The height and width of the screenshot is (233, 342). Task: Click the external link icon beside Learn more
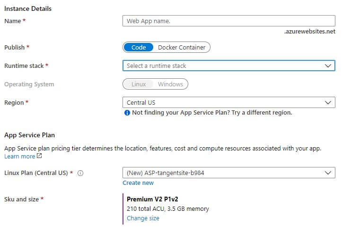(39, 156)
